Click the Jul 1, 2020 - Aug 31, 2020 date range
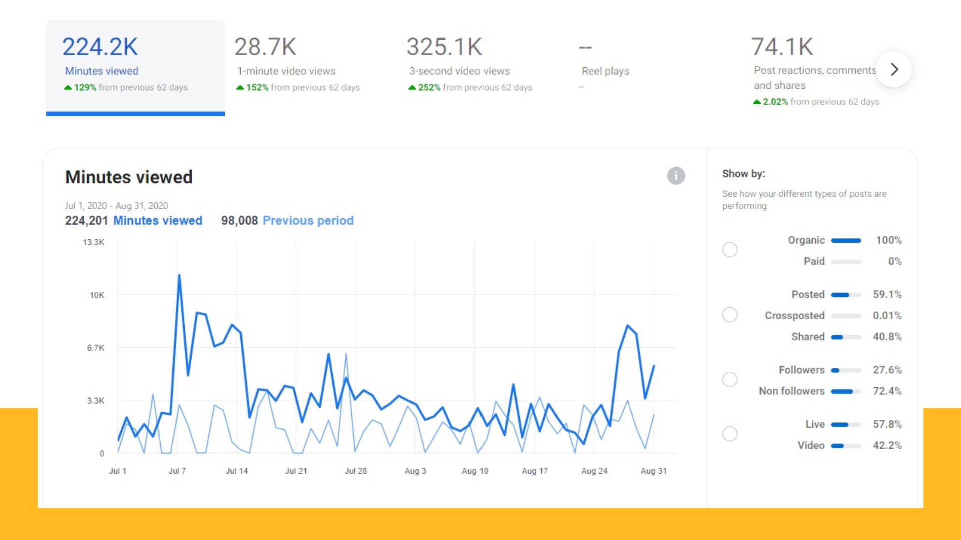The height and width of the screenshot is (540, 961). coord(116,206)
